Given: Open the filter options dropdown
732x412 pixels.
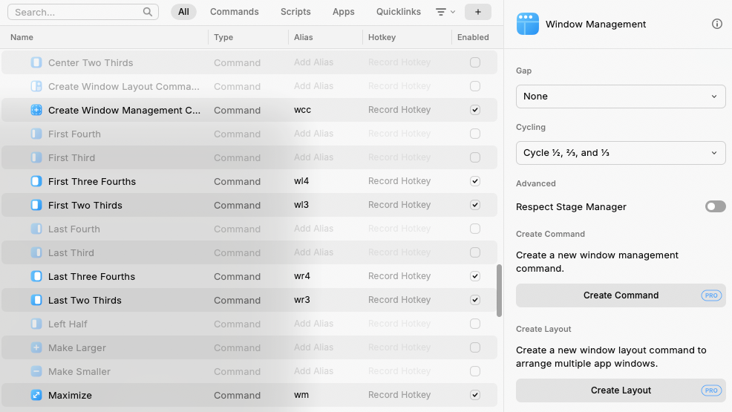Looking at the screenshot, I should point(445,12).
